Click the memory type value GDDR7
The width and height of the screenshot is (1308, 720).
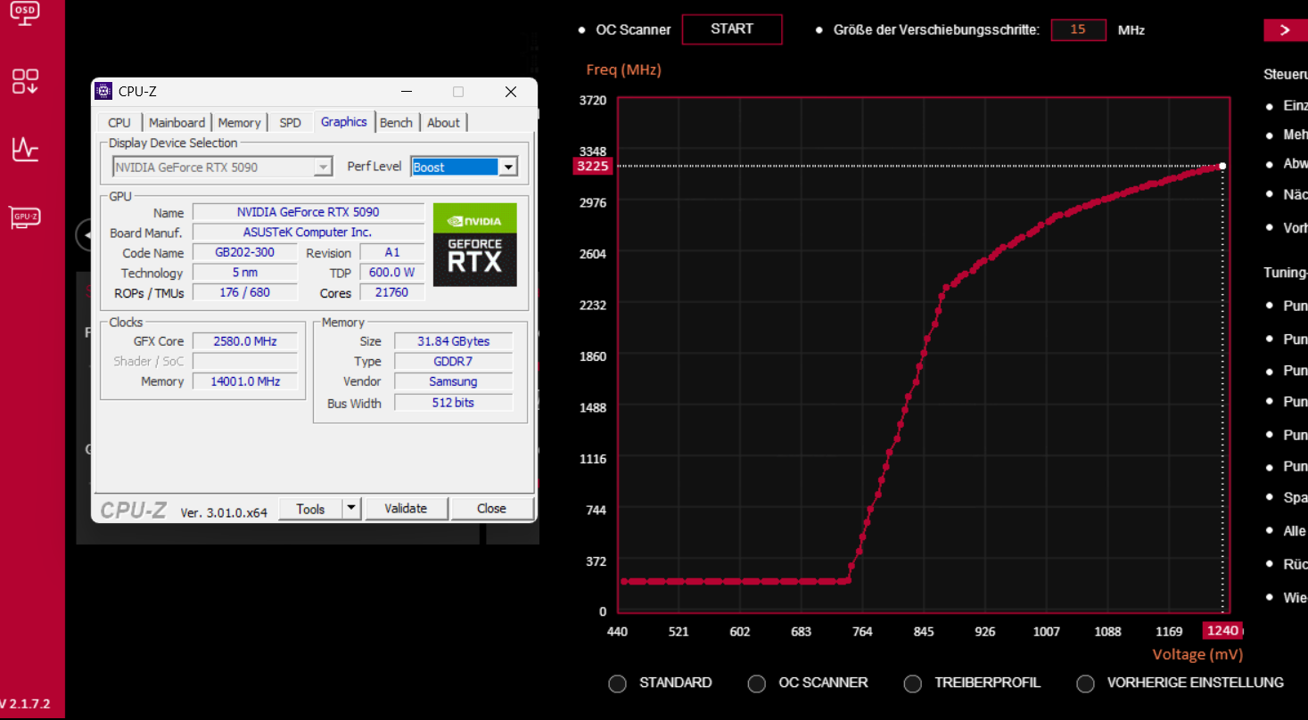(454, 362)
